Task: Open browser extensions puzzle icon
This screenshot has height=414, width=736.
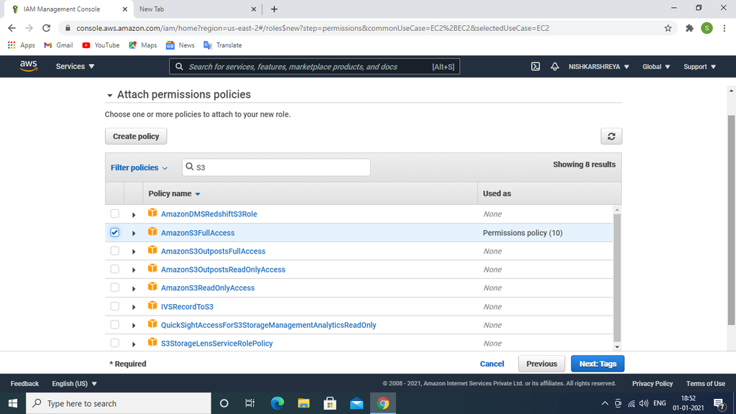Action: [689, 27]
